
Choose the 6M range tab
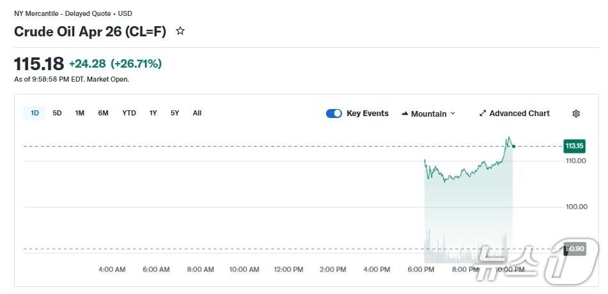pyautogui.click(x=103, y=113)
